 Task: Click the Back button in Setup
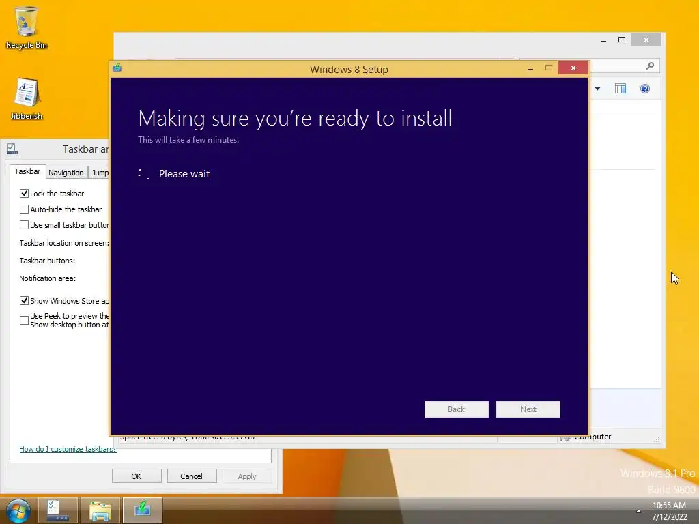(456, 409)
